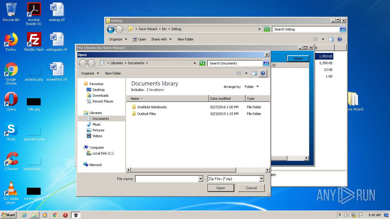Select Desktop under Favorites
The height and width of the screenshot is (219, 390).
tap(98, 90)
